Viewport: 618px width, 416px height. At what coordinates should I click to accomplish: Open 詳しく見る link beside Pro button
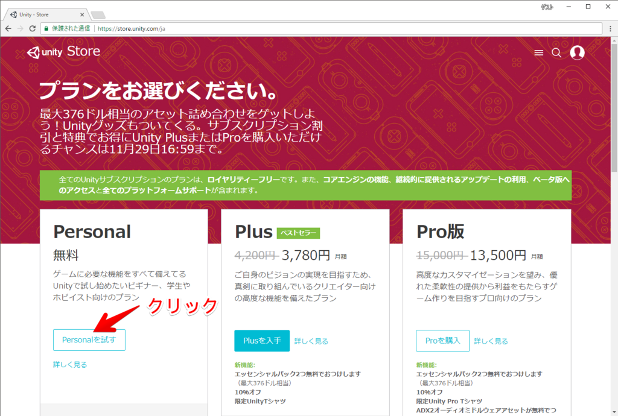(x=491, y=341)
